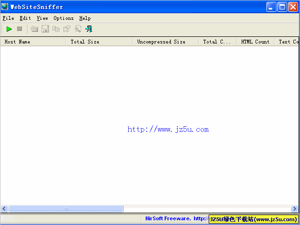Click the Total C... column header
Screen dimensions: 300x225
[x=218, y=42]
